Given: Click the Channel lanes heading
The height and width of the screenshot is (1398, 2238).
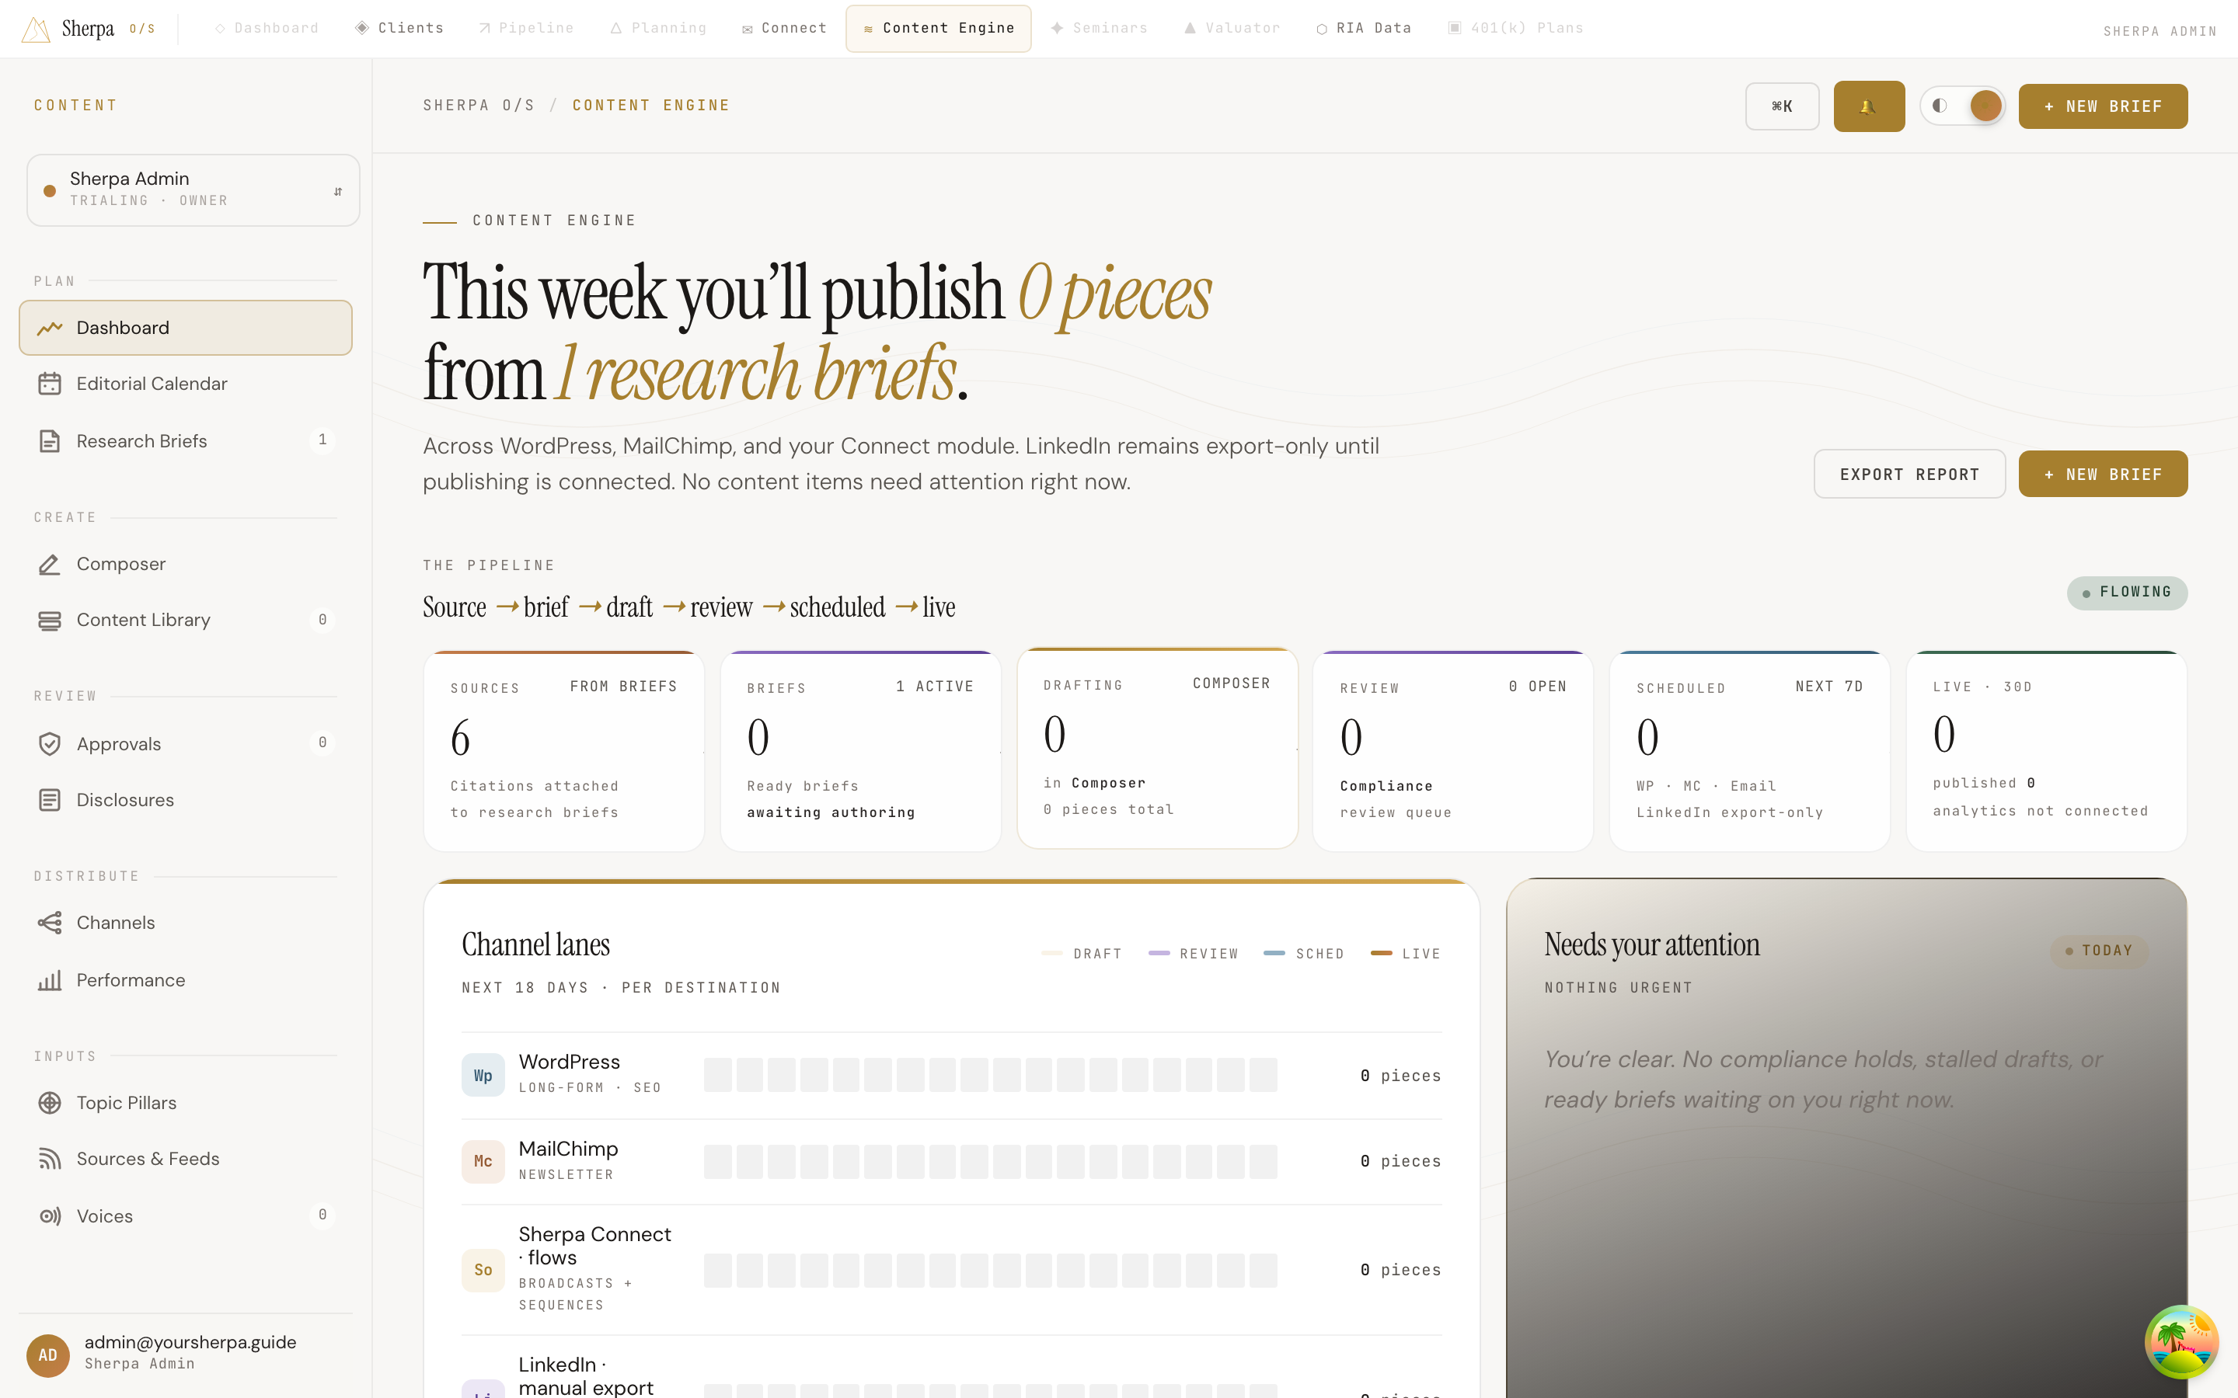Looking at the screenshot, I should point(535,945).
